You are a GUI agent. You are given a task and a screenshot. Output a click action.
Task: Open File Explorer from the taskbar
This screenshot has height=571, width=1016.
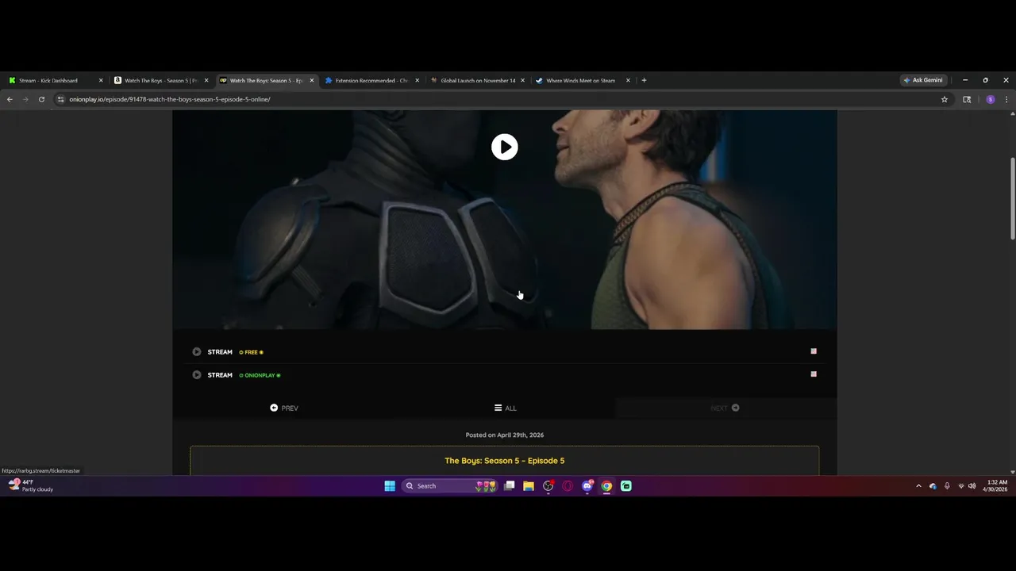click(x=529, y=486)
